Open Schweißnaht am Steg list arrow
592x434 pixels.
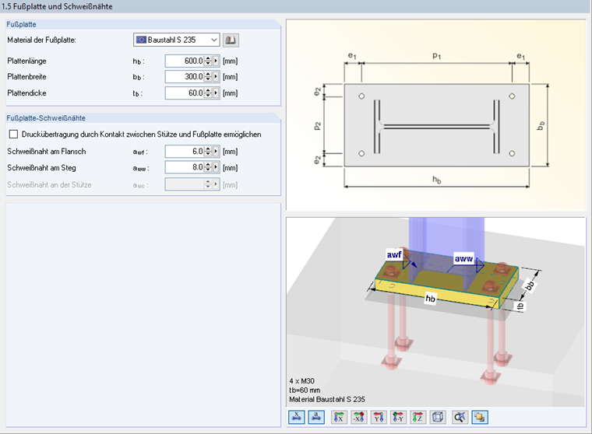coord(216,167)
